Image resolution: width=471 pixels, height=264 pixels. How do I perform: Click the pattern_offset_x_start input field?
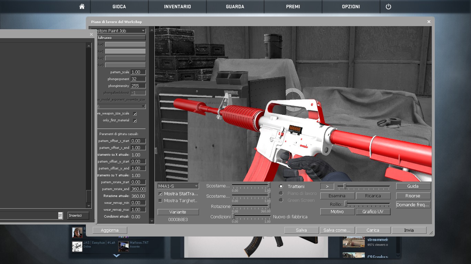138,141
